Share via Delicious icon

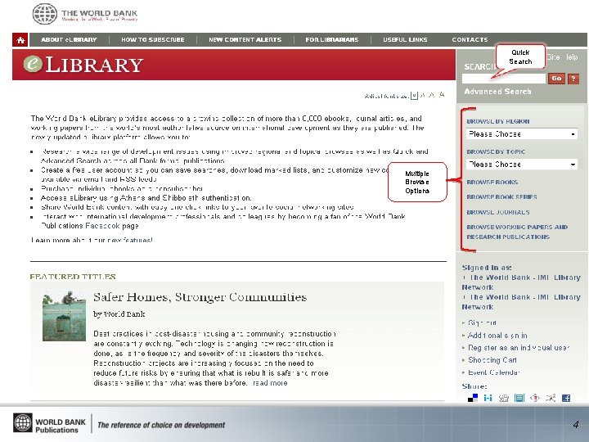click(x=473, y=398)
